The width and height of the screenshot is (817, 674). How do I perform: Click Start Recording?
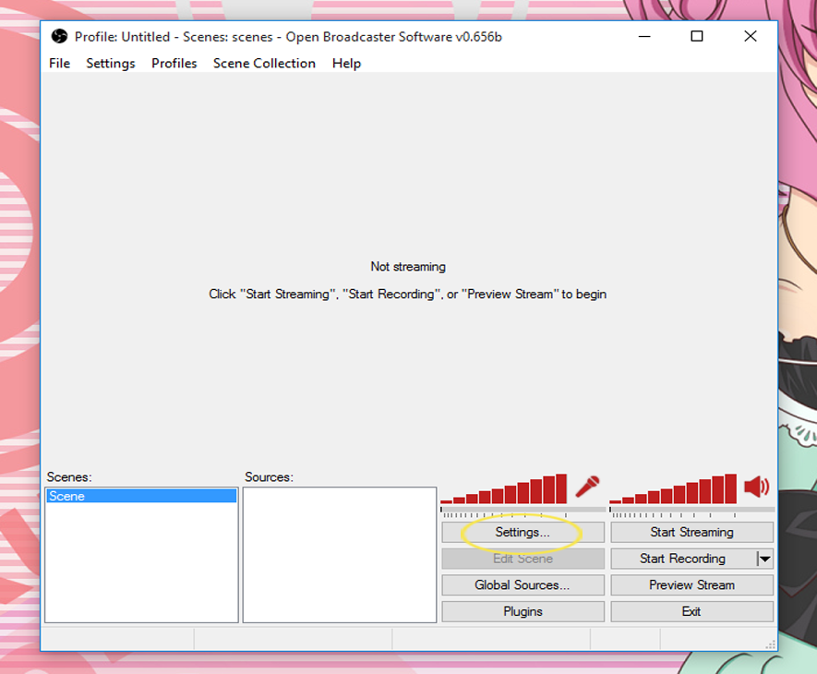pos(682,559)
